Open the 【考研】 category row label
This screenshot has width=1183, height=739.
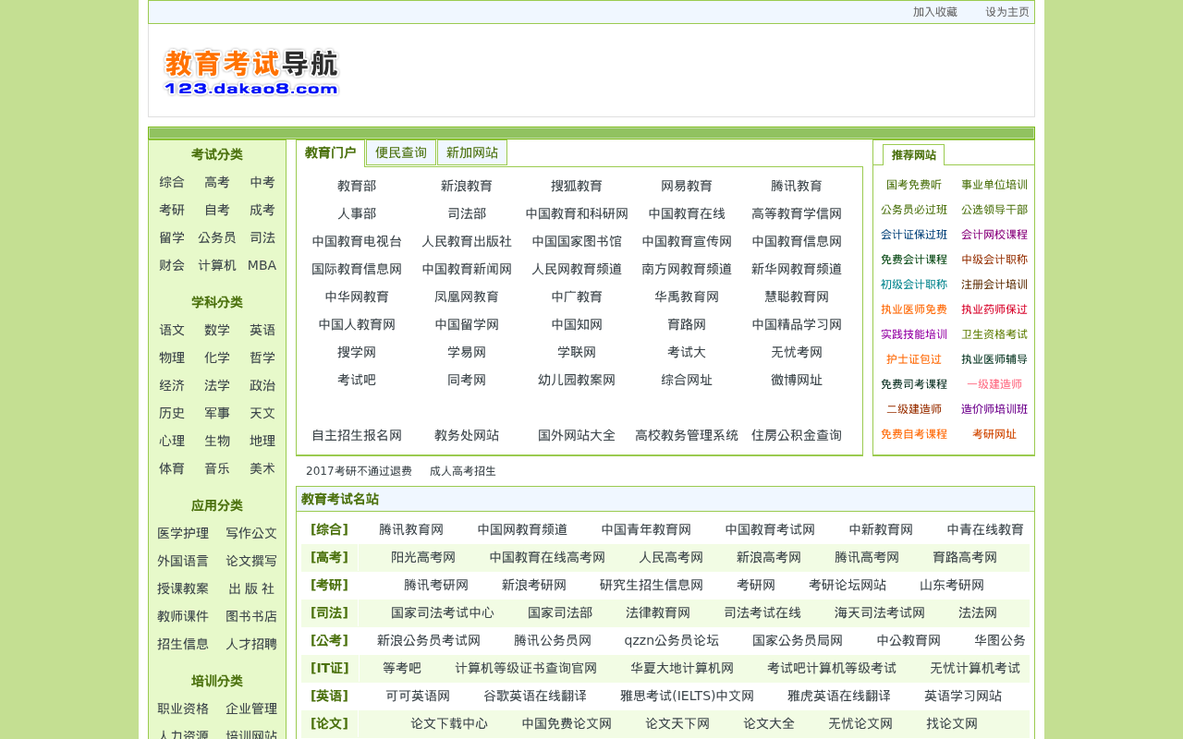(329, 586)
